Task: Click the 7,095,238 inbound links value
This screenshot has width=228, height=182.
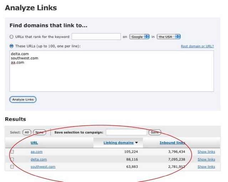Action: [177, 160]
